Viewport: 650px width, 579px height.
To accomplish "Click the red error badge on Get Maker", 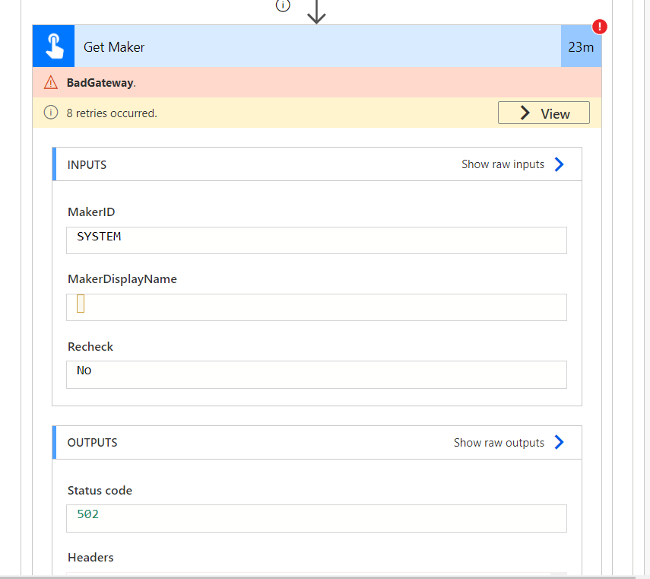I will coord(599,27).
